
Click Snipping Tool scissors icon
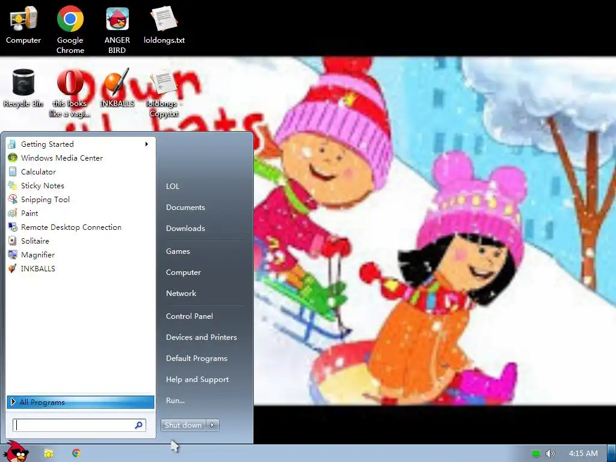pos(12,199)
